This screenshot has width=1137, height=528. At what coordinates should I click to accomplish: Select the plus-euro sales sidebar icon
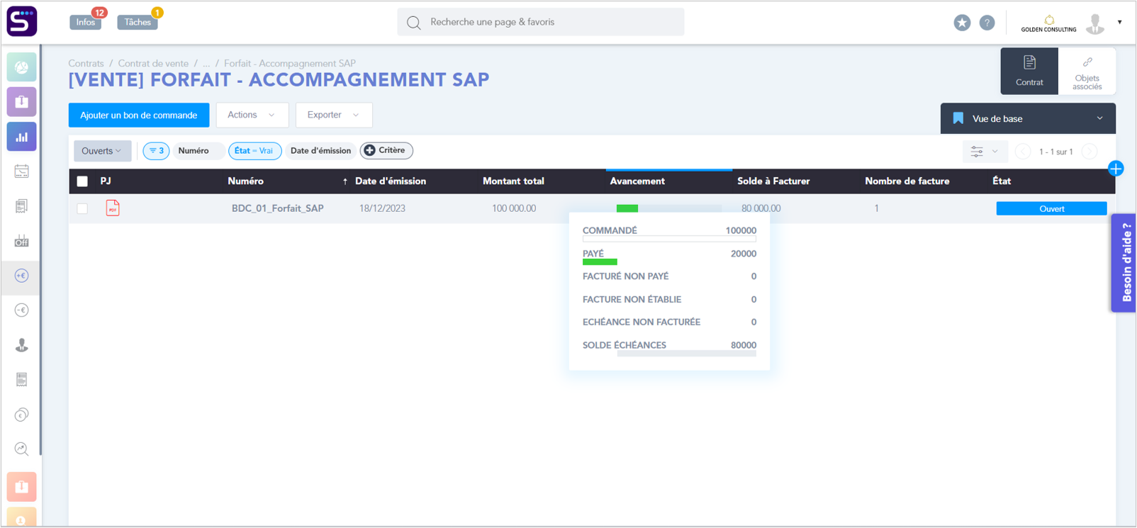[x=22, y=276]
